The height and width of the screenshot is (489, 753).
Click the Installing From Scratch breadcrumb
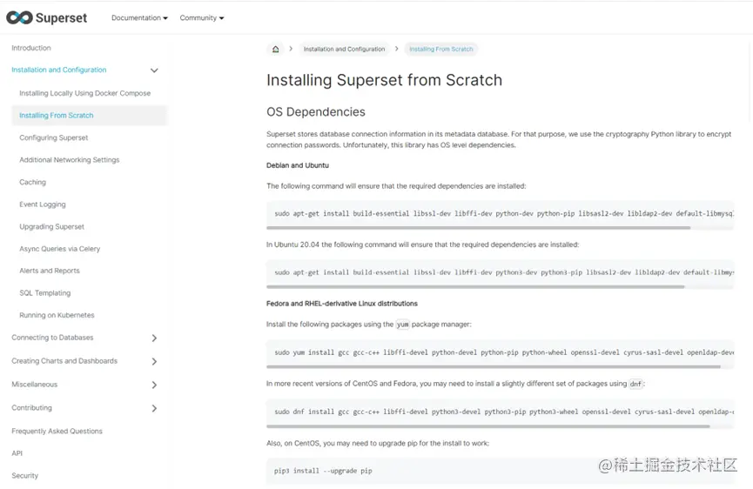pos(441,50)
